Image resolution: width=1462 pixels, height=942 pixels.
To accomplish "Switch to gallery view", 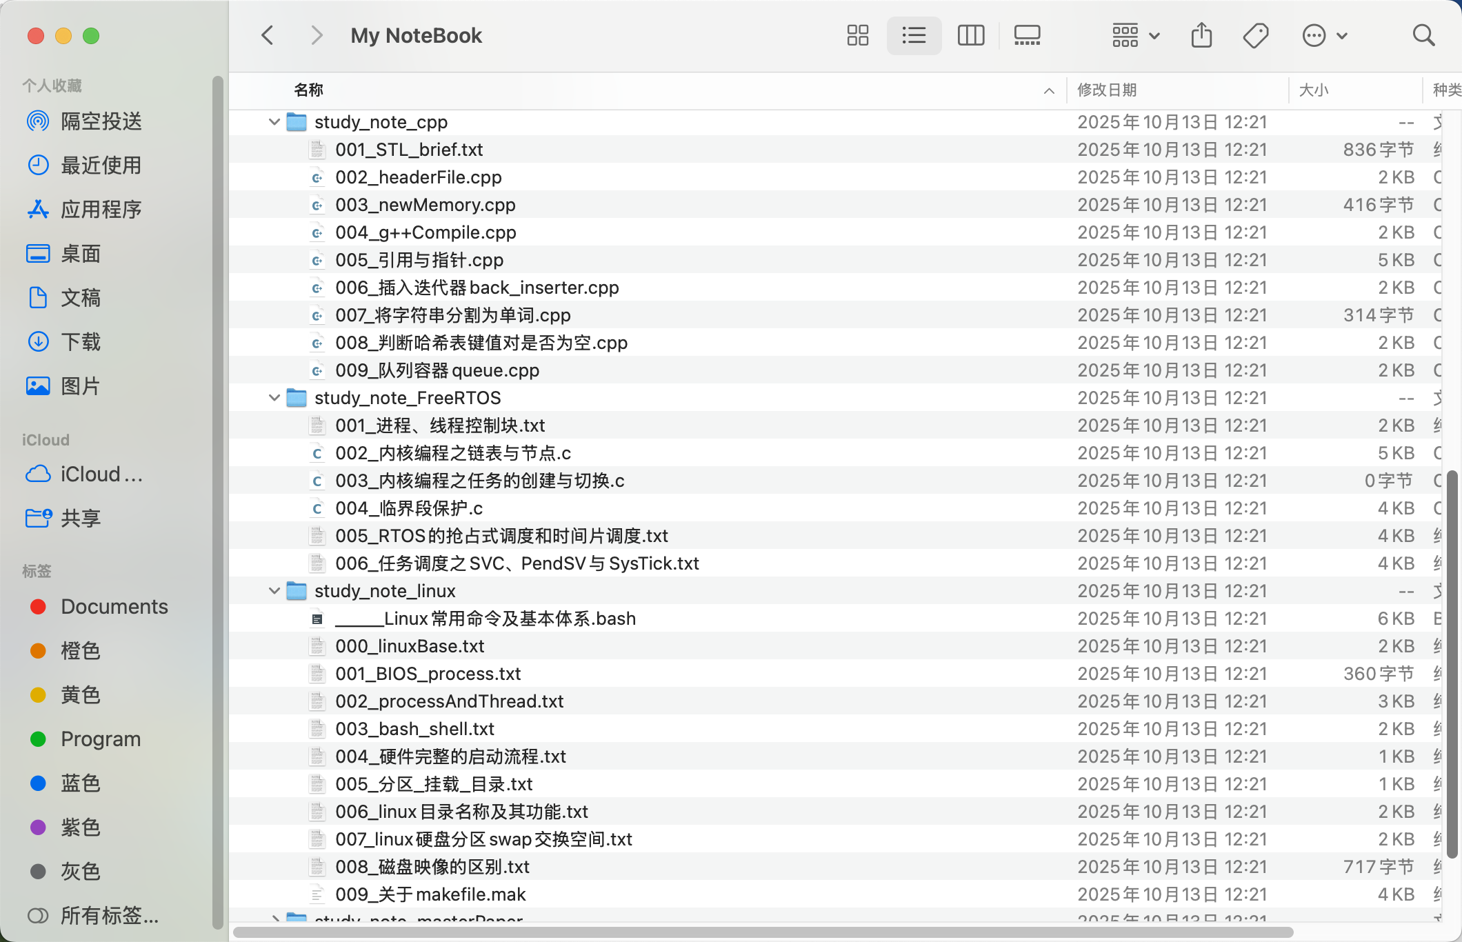I will (x=1027, y=35).
